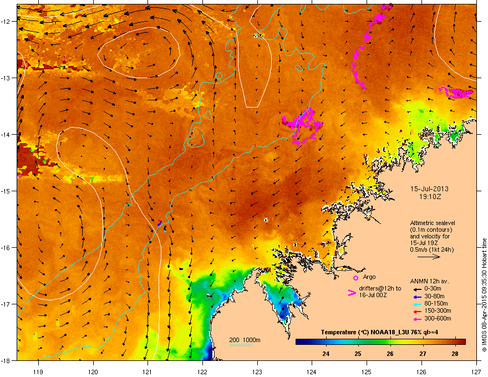Click the dark red 28°C end of colorbar
This screenshot has height=377, width=488.
[463, 342]
